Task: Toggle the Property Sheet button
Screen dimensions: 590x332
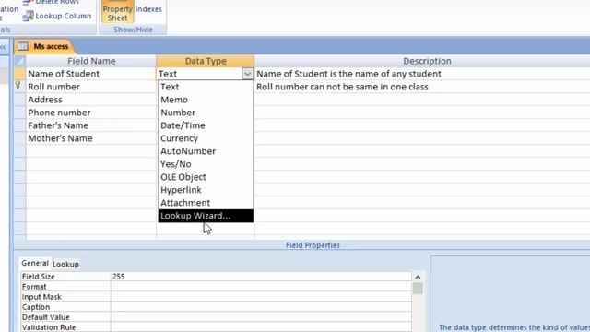Action: [x=117, y=12]
